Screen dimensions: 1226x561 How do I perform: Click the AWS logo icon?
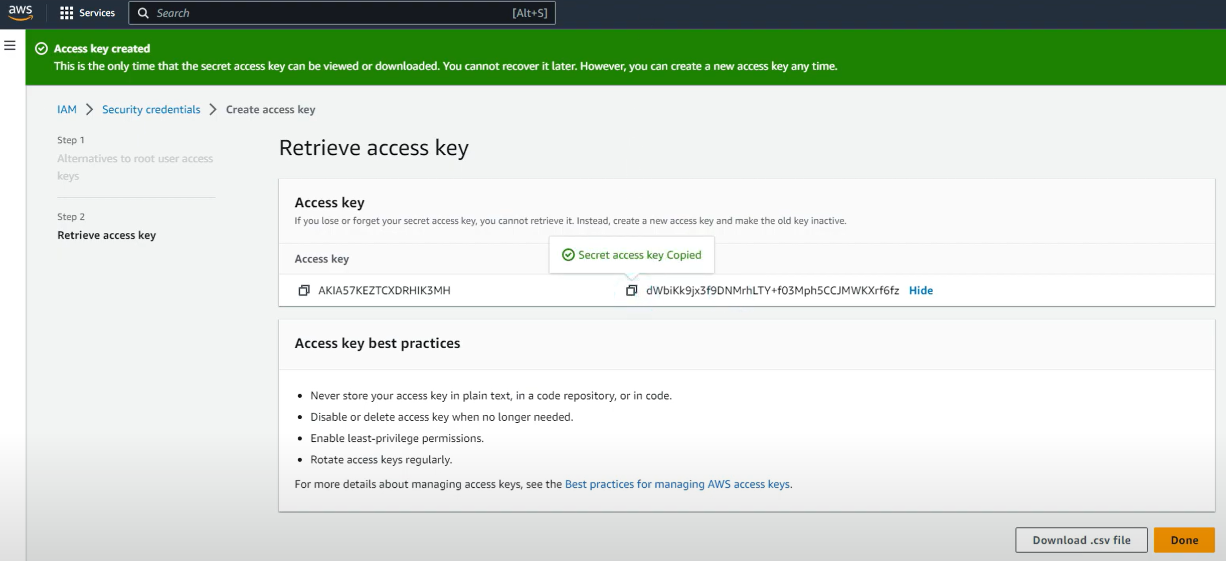click(x=21, y=13)
